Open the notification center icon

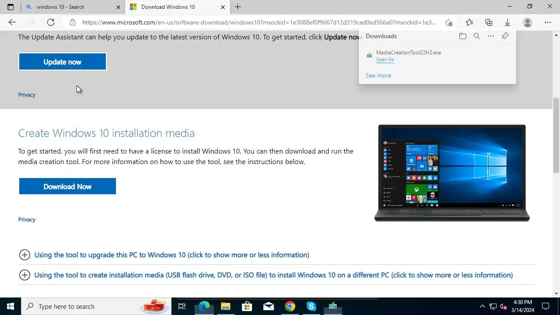(546, 306)
